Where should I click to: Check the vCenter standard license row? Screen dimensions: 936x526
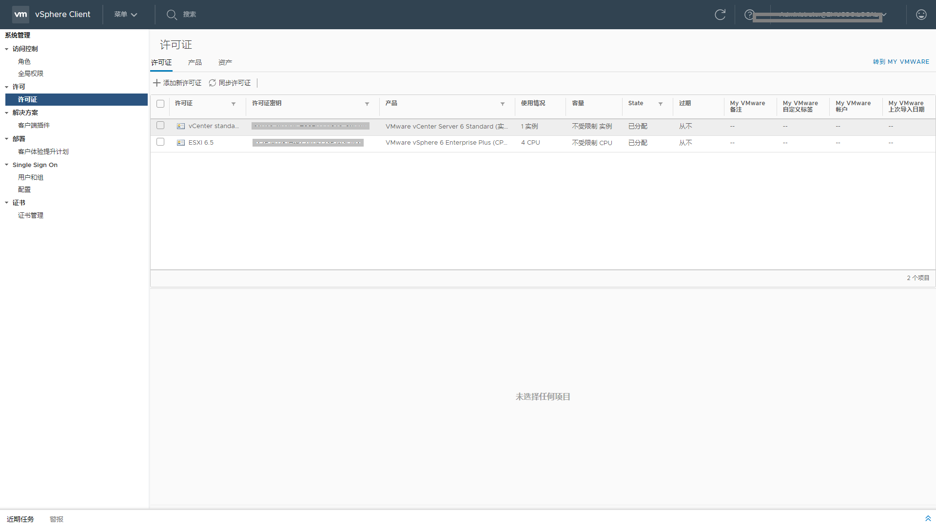point(160,125)
